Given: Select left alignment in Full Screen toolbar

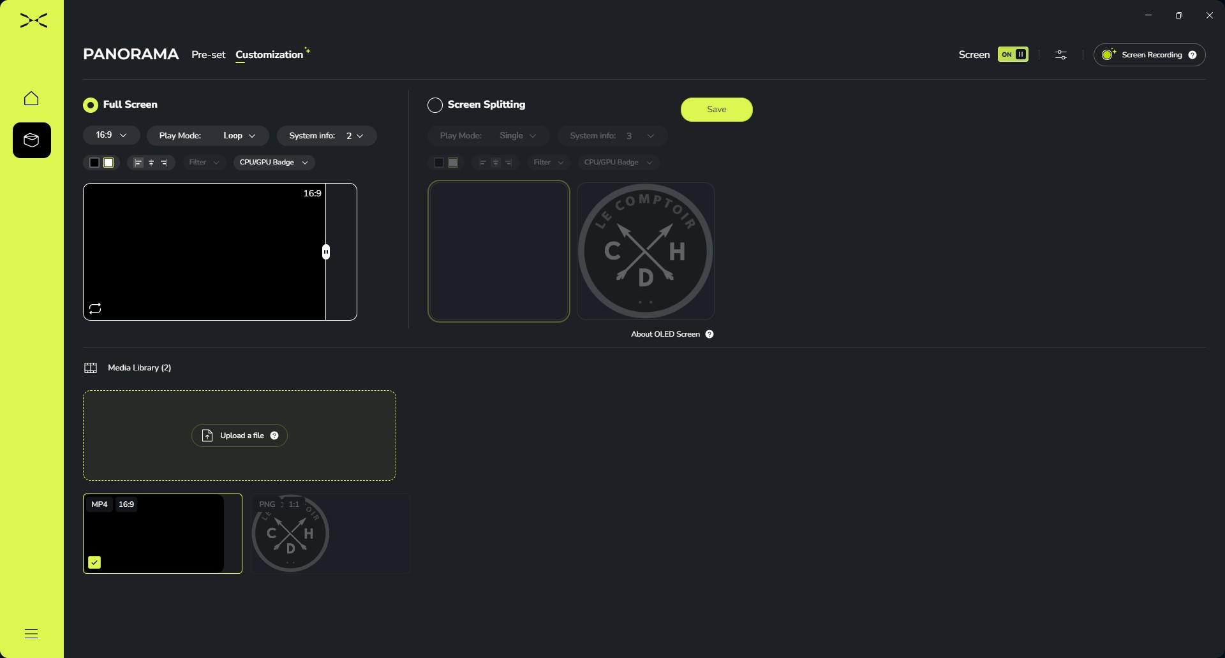Looking at the screenshot, I should [x=138, y=163].
